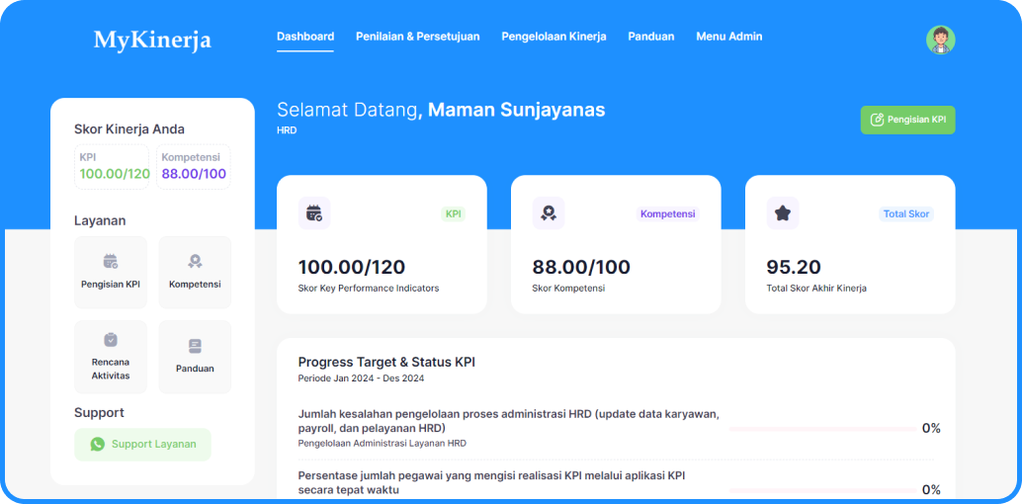The height and width of the screenshot is (504, 1022).
Task: Select the Dashboard menu item
Action: tap(304, 37)
